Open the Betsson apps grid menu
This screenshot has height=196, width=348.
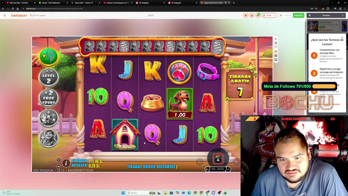tap(5, 15)
